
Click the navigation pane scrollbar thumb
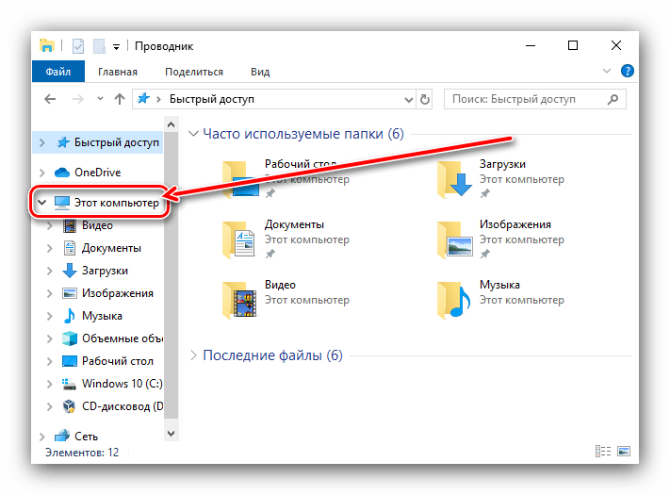tap(171, 275)
